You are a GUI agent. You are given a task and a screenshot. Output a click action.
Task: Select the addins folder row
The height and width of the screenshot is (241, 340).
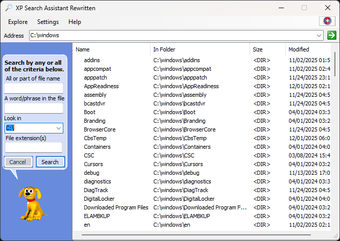pyautogui.click(x=202, y=60)
